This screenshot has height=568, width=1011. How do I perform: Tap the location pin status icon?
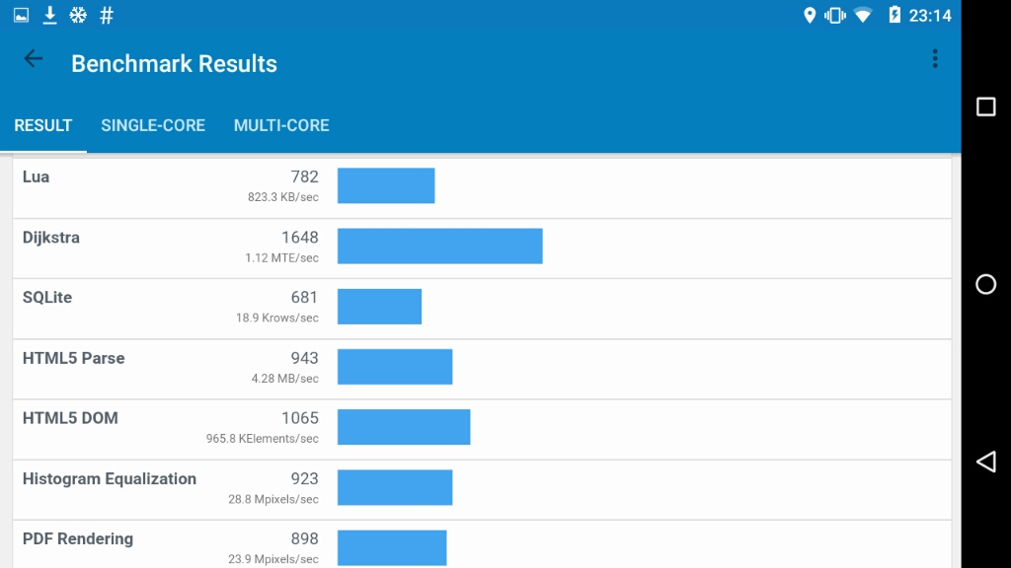(x=810, y=15)
